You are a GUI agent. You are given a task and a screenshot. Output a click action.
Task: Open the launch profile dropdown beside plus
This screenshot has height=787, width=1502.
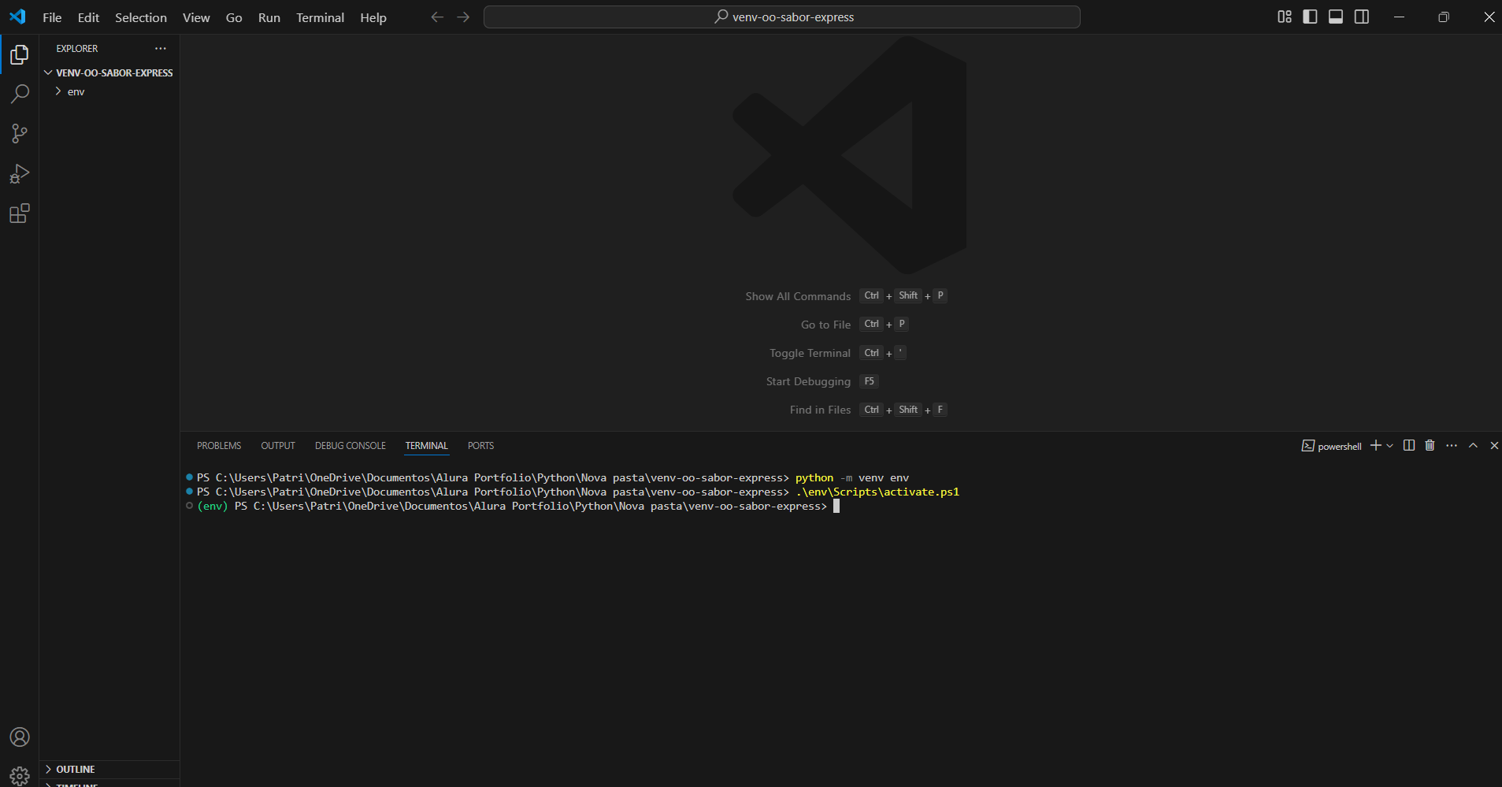(1389, 446)
